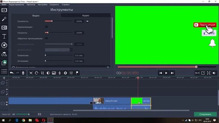Open the 16:9 aspect ratio dropdown
The width and height of the screenshot is (219, 123).
click(197, 73)
